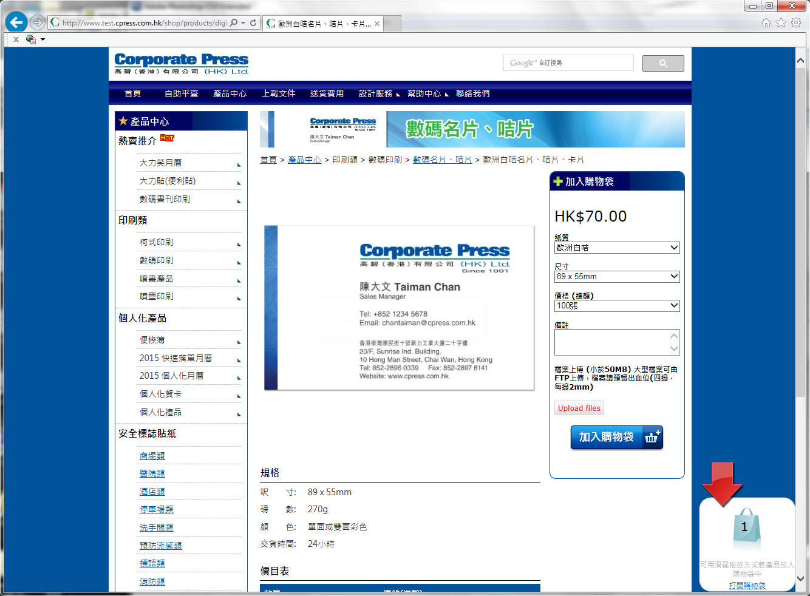The image size is (810, 596).
Task: Open the 打開購物袋 link
Action: pos(747,585)
